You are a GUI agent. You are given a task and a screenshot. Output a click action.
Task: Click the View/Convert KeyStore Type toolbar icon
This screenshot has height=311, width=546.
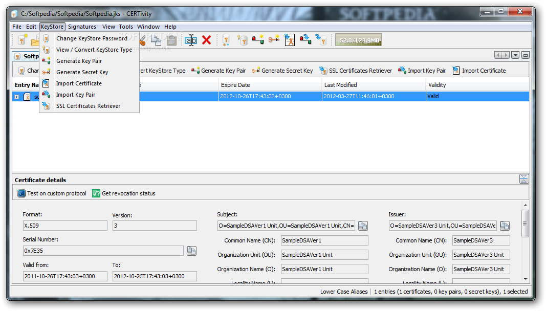(243, 40)
